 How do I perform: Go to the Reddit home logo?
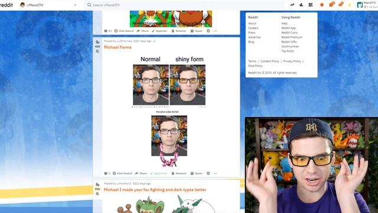tap(6, 5)
